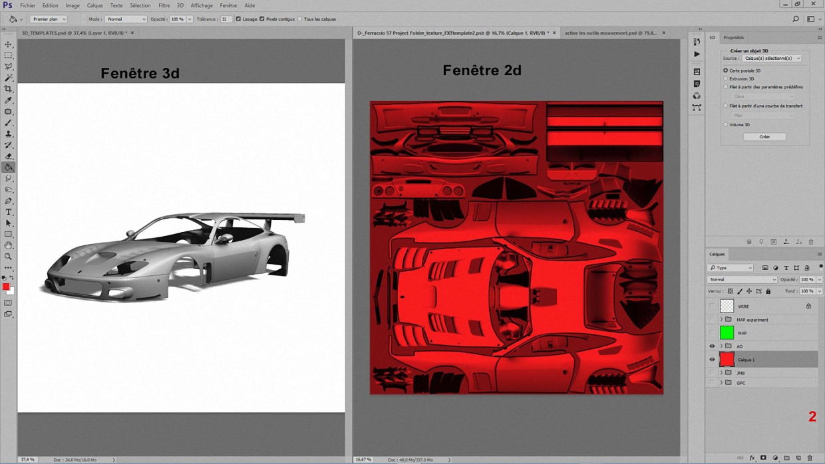Select the Carte postale 3D radio button
The image size is (825, 464).
(x=726, y=70)
